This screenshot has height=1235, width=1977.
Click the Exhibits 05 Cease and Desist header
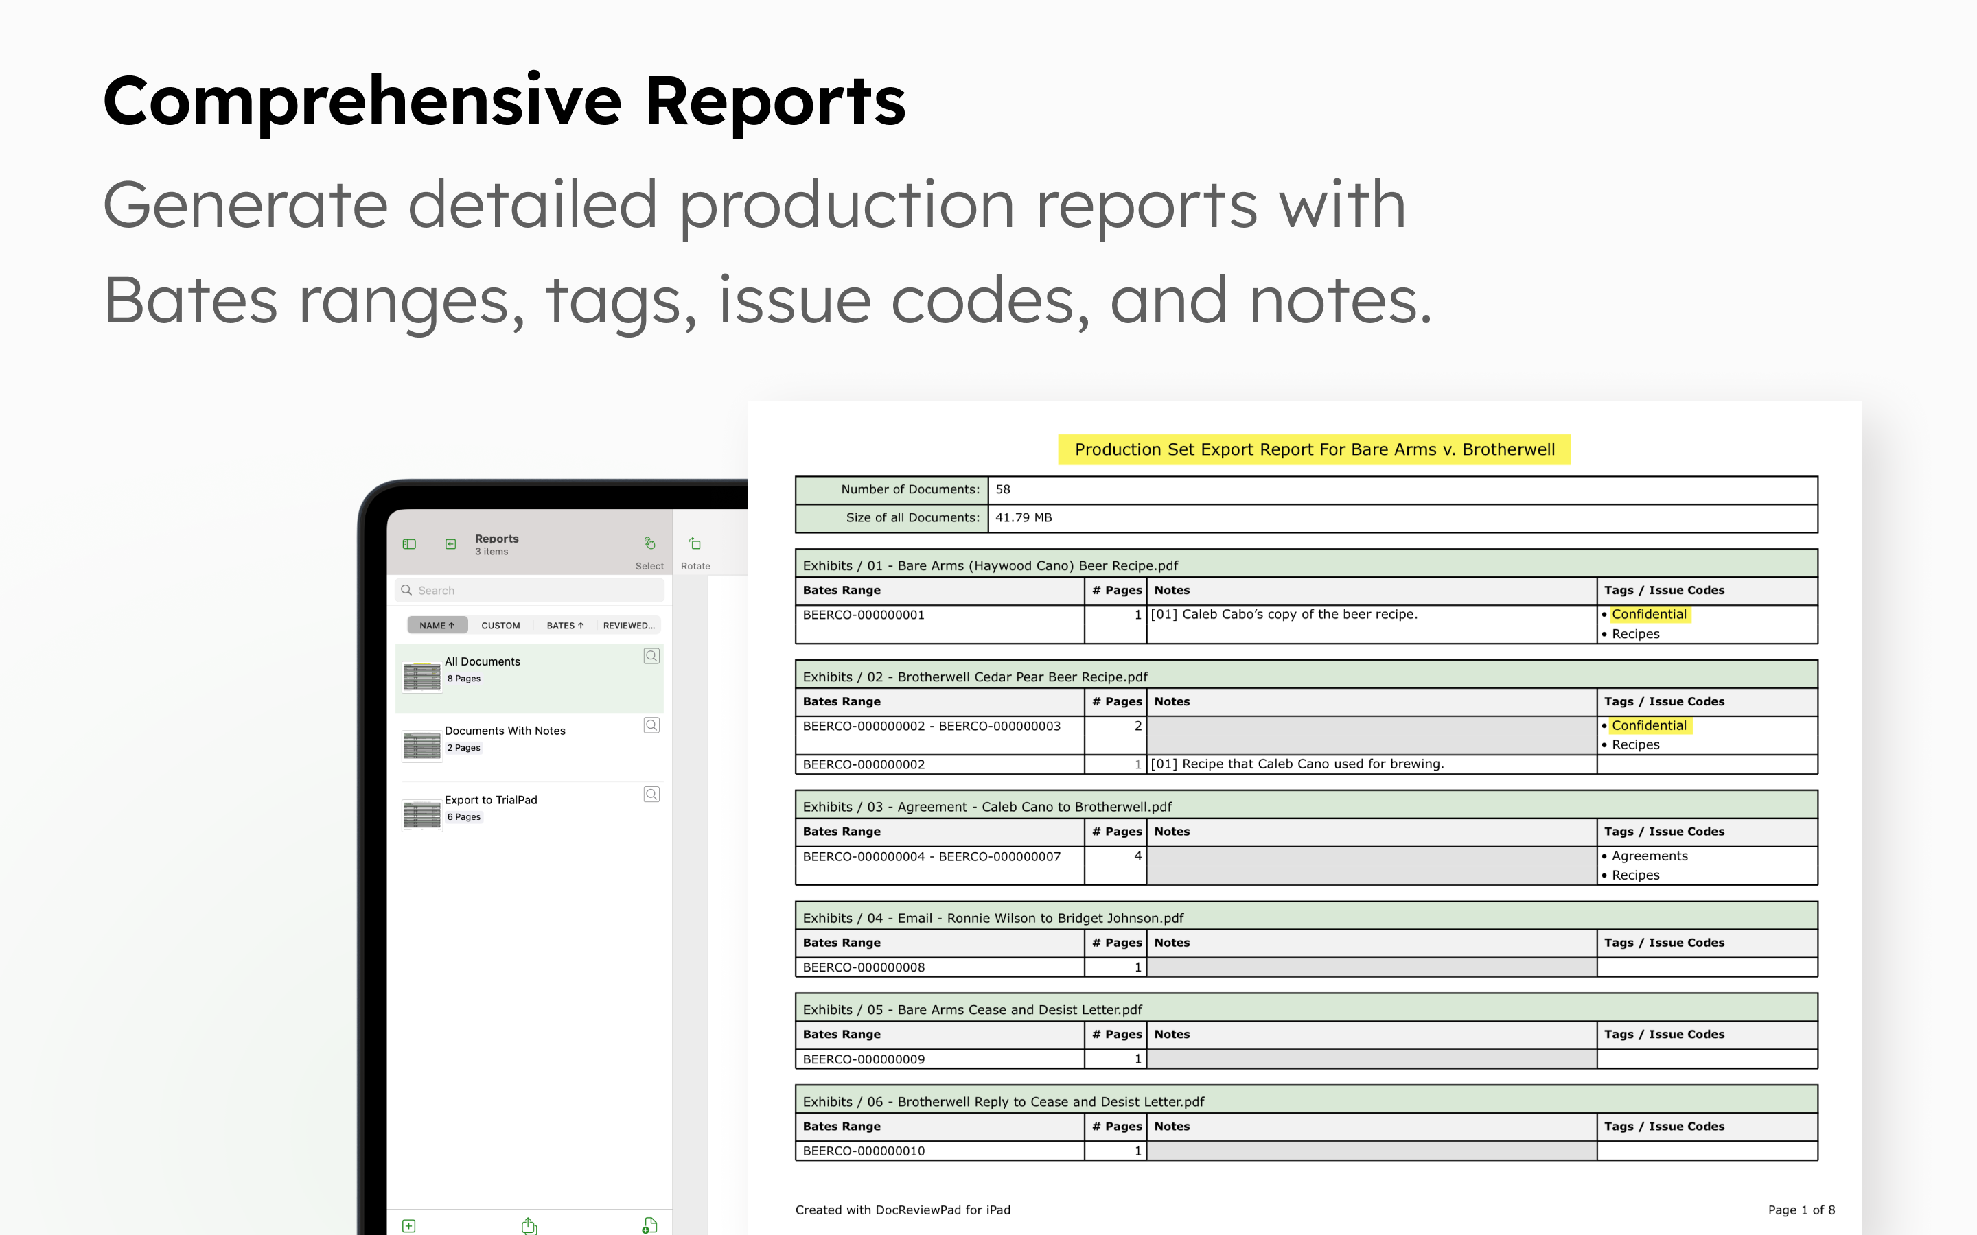1306,1009
